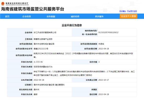Select agency 儋州市住房和城乡建设局 value
This screenshot has height=100, width=144.
(44, 44)
